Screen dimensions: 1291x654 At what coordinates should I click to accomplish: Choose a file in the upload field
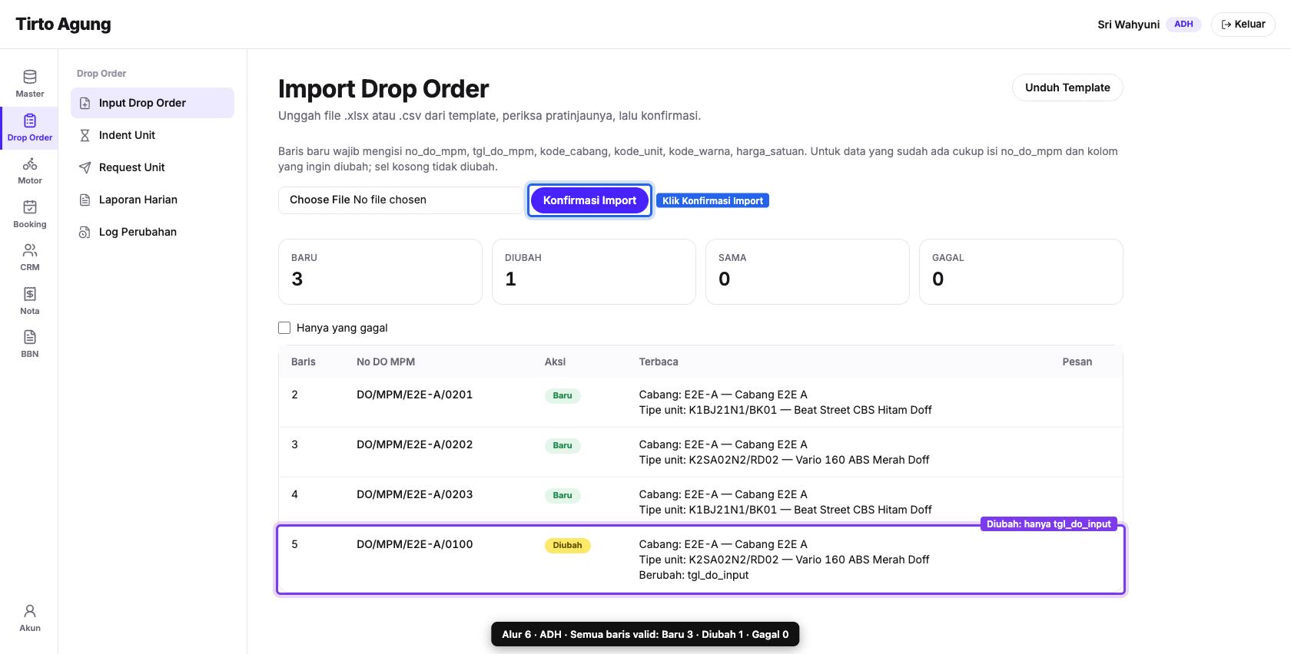click(400, 200)
